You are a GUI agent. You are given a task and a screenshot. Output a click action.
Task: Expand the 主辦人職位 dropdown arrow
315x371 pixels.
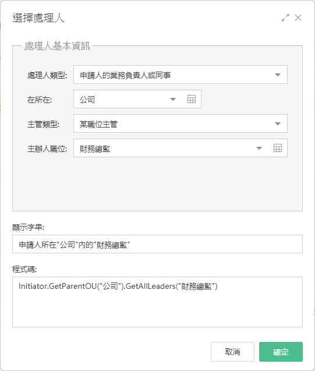click(x=259, y=148)
